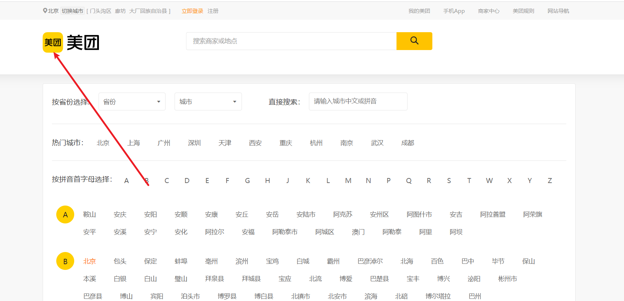
Task: Jump to pinyin letter W
Action: tap(489, 181)
